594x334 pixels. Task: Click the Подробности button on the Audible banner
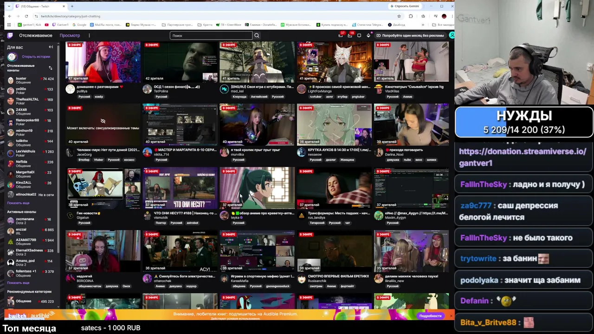430,315
